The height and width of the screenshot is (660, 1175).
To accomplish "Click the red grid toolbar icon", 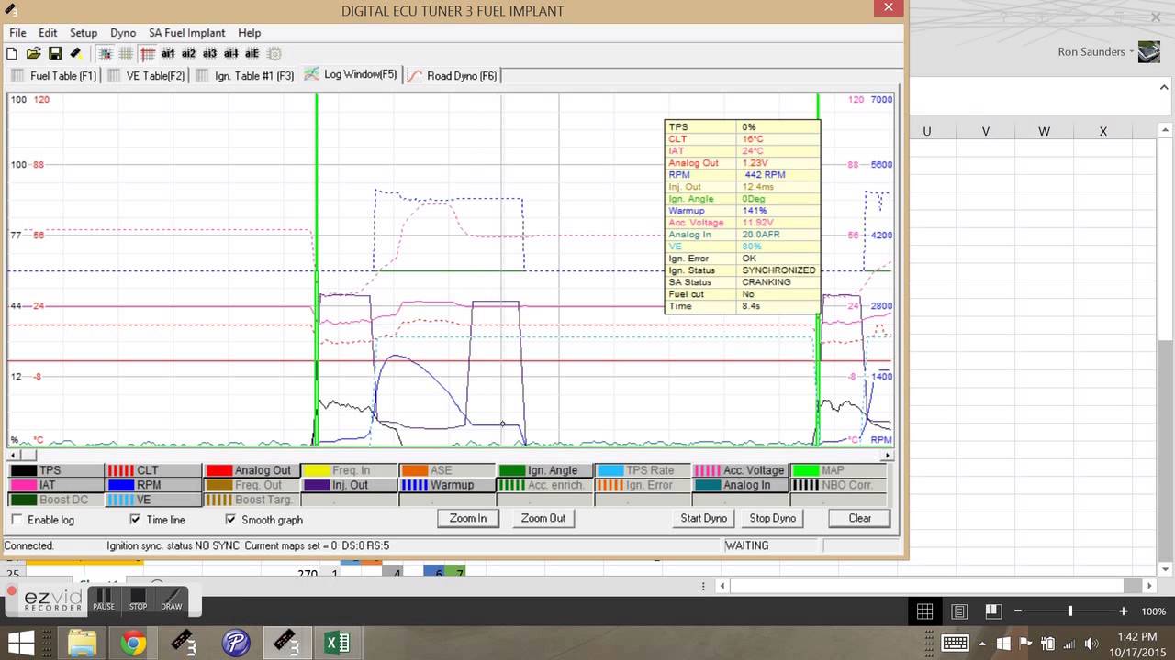I will pyautogui.click(x=147, y=54).
